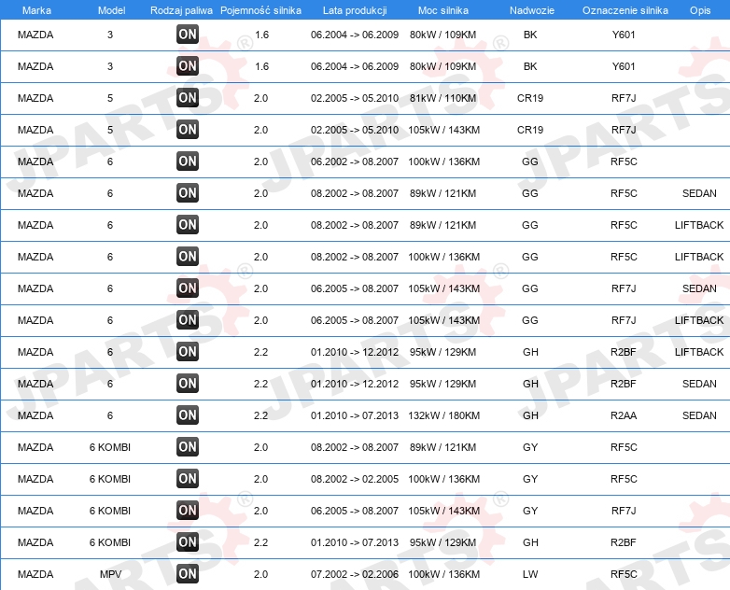Select the 07.2002 -> 02.2006 production years cell
Image resolution: width=730 pixels, height=590 pixels.
pyautogui.click(x=355, y=574)
